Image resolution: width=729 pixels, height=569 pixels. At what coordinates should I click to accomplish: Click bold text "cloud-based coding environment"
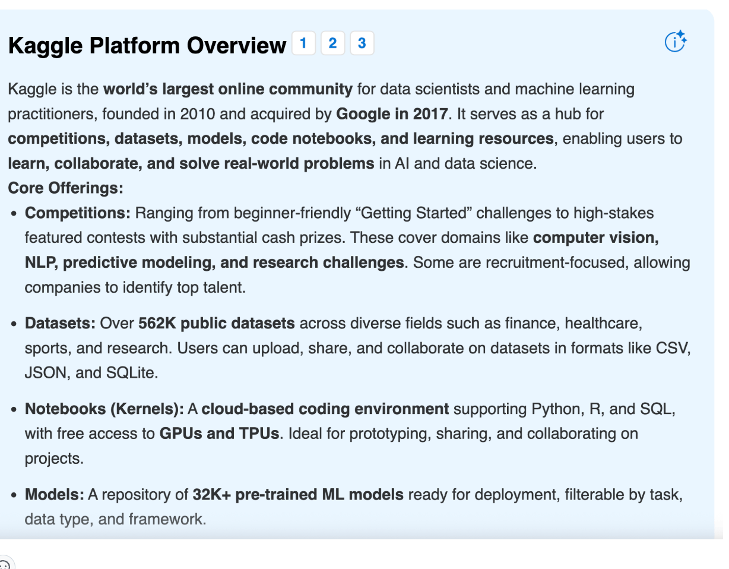[325, 409]
